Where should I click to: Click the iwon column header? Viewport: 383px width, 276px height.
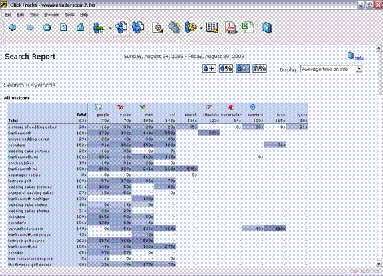(x=281, y=115)
